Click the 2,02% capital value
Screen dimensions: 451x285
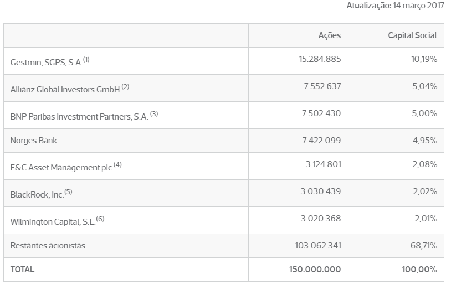point(425,191)
